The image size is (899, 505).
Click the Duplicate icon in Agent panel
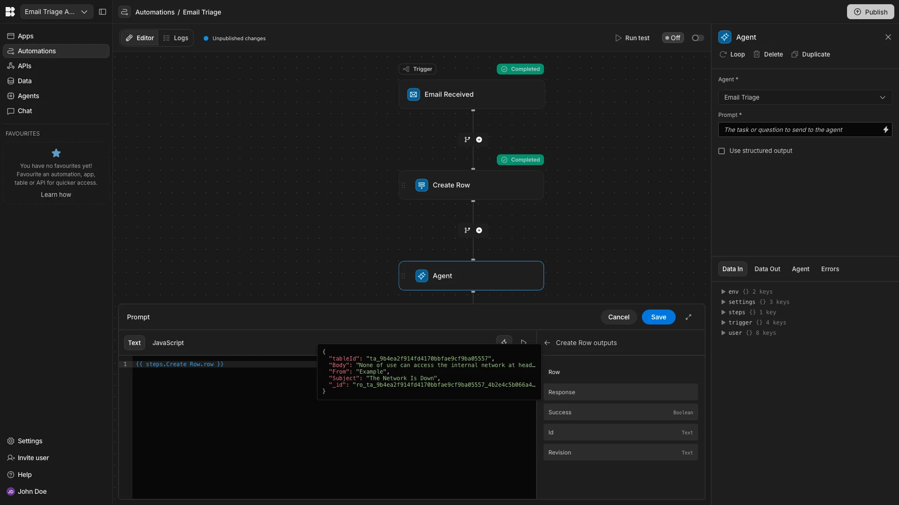(795, 54)
